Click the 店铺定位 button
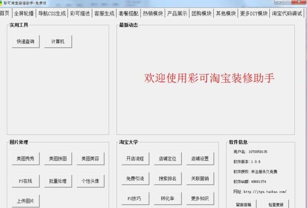 pyautogui.click(x=168, y=159)
